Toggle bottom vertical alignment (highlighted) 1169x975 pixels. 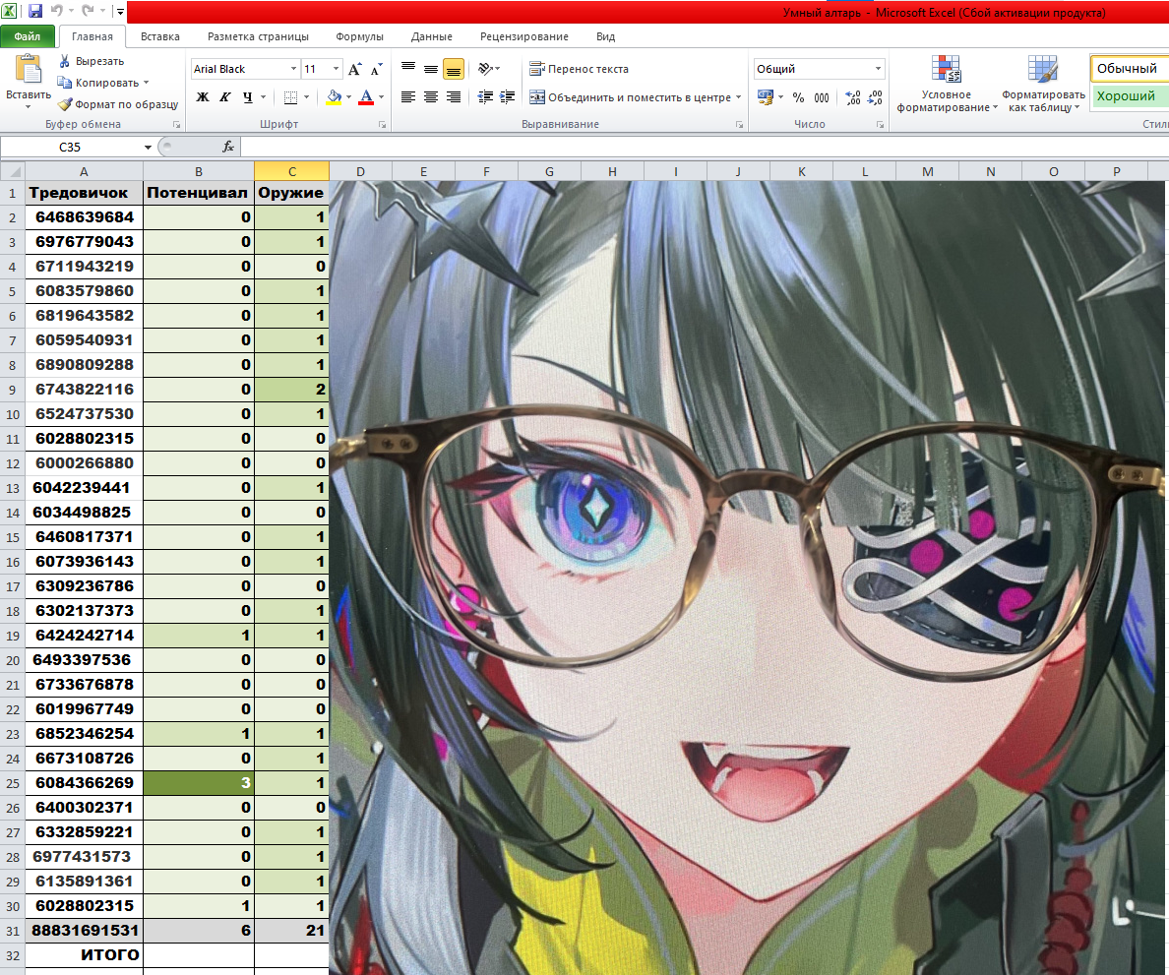tap(454, 69)
